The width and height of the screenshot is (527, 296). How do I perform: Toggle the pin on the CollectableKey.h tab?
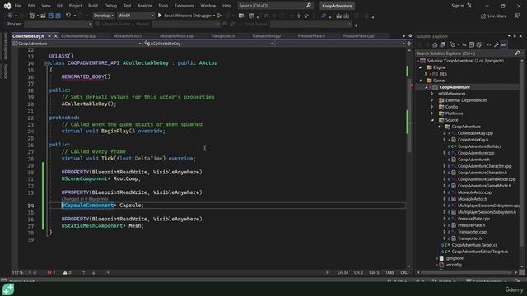coord(49,36)
